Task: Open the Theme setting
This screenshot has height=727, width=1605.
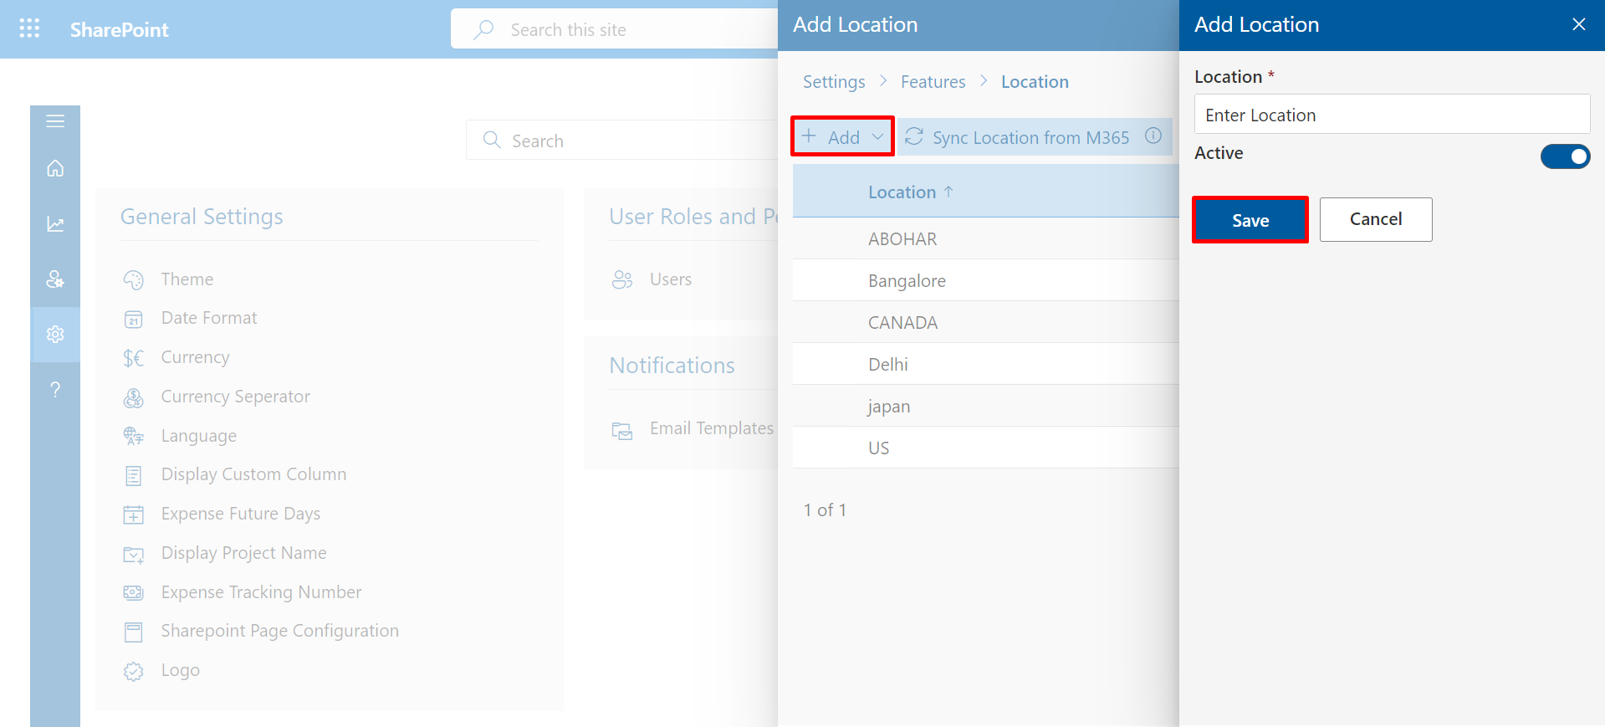Action: pos(187,279)
